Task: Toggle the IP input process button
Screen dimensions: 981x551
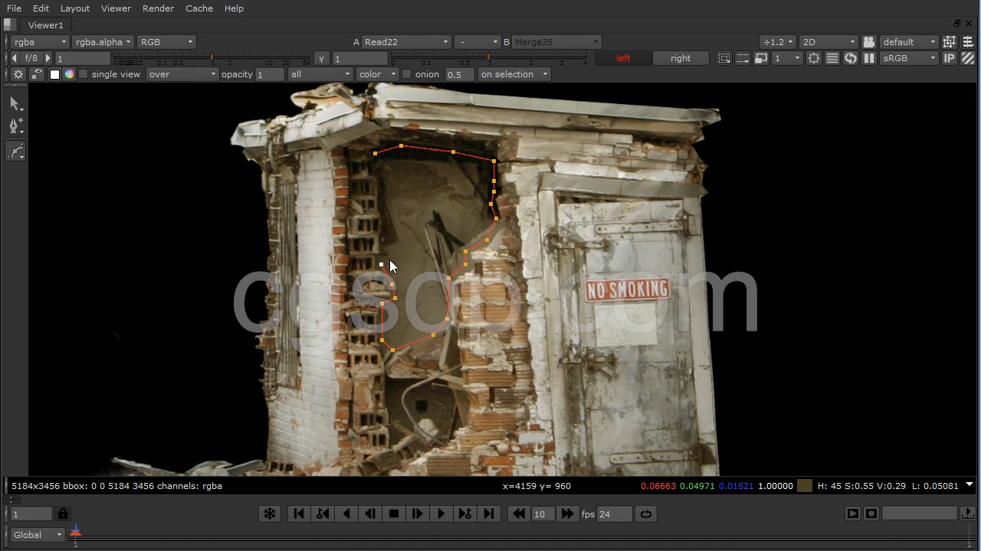Action: pyautogui.click(x=950, y=58)
